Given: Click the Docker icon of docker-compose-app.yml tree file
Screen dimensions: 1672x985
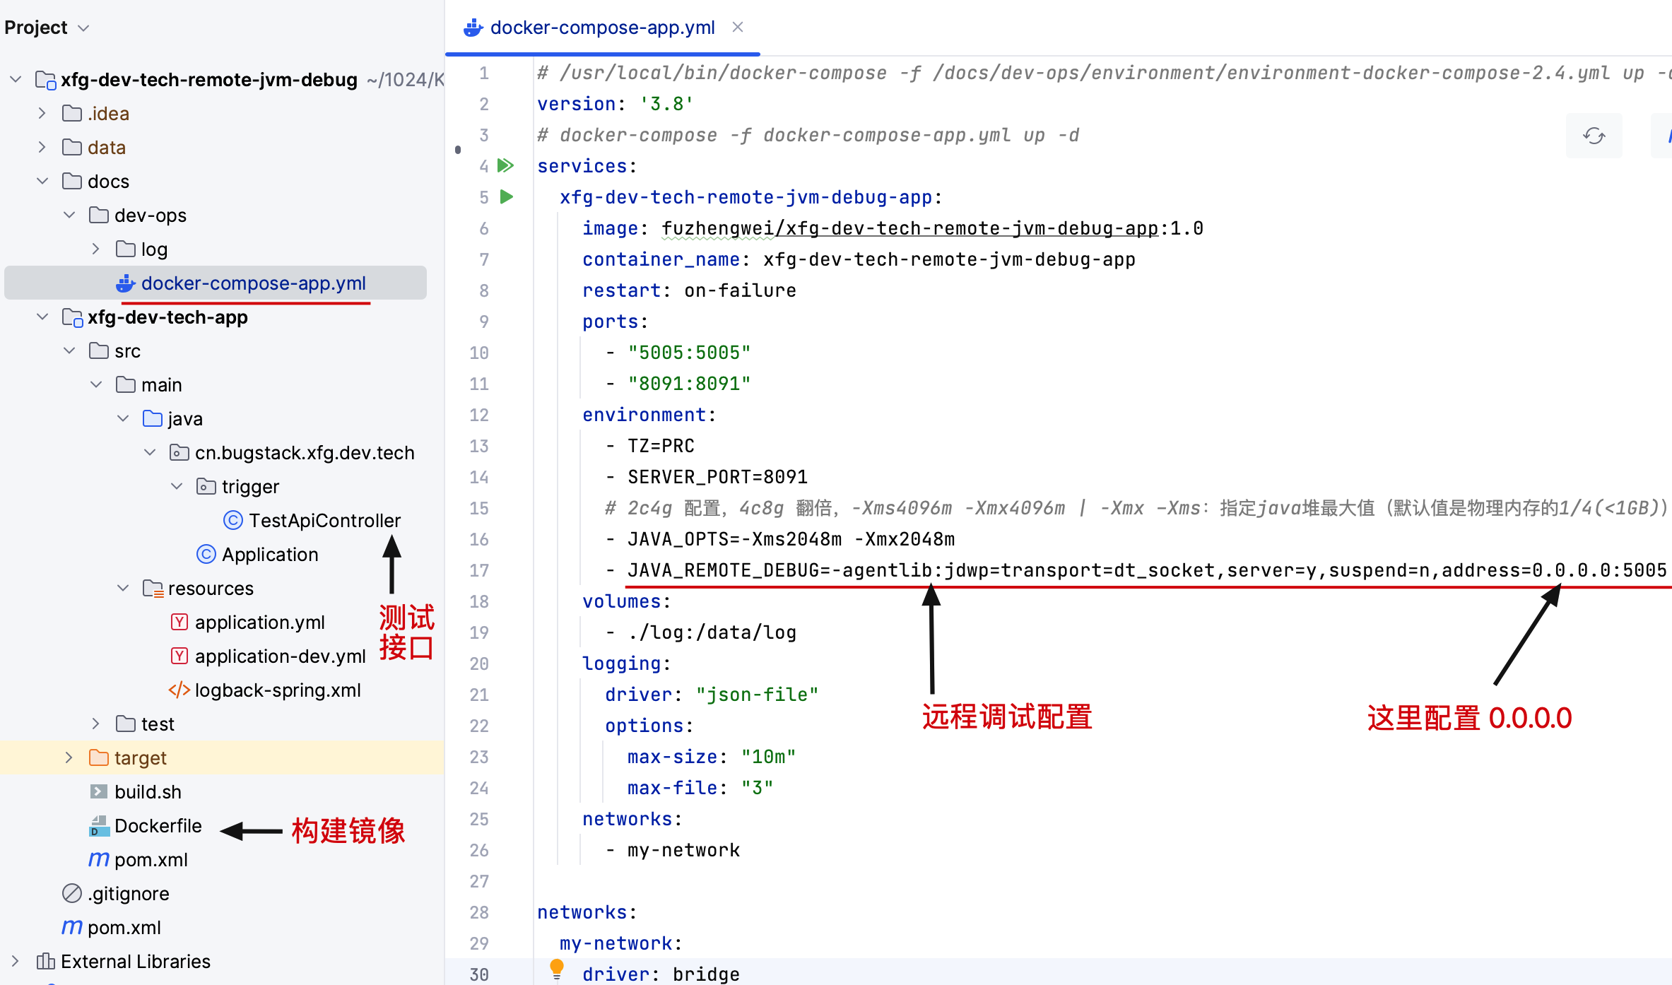Looking at the screenshot, I should [126, 283].
